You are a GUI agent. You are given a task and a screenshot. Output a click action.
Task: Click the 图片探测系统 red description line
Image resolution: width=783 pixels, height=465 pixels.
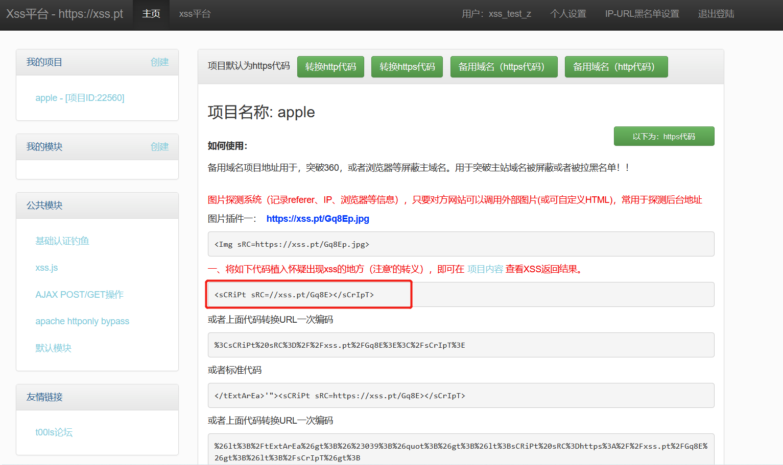(455, 200)
